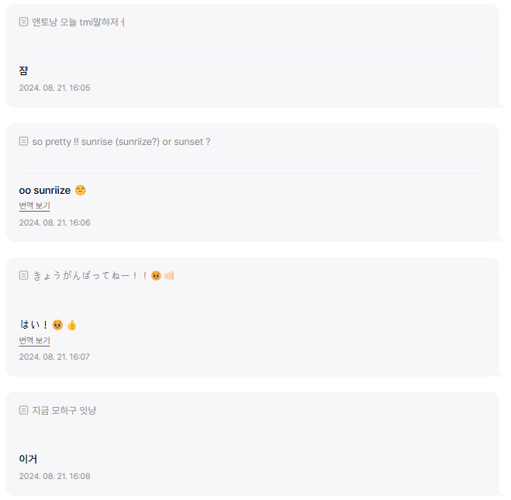Click the sun emoji after "oo sunriize"
The width and height of the screenshot is (511, 500).
81,190
